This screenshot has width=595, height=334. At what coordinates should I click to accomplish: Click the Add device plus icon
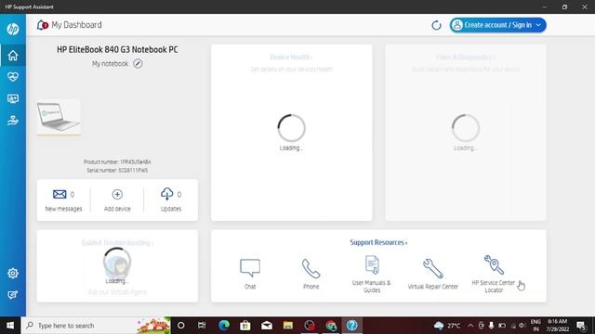117,194
